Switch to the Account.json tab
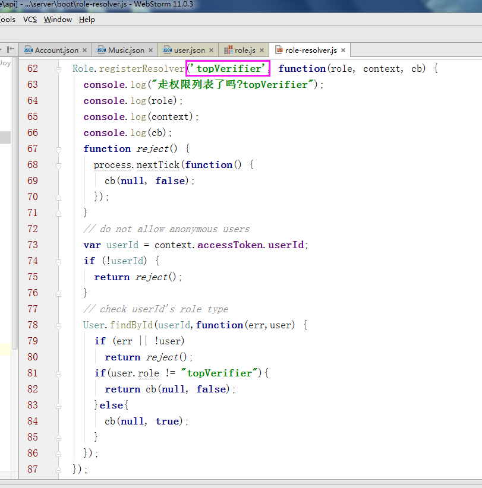The width and height of the screenshot is (482, 488). click(56, 50)
